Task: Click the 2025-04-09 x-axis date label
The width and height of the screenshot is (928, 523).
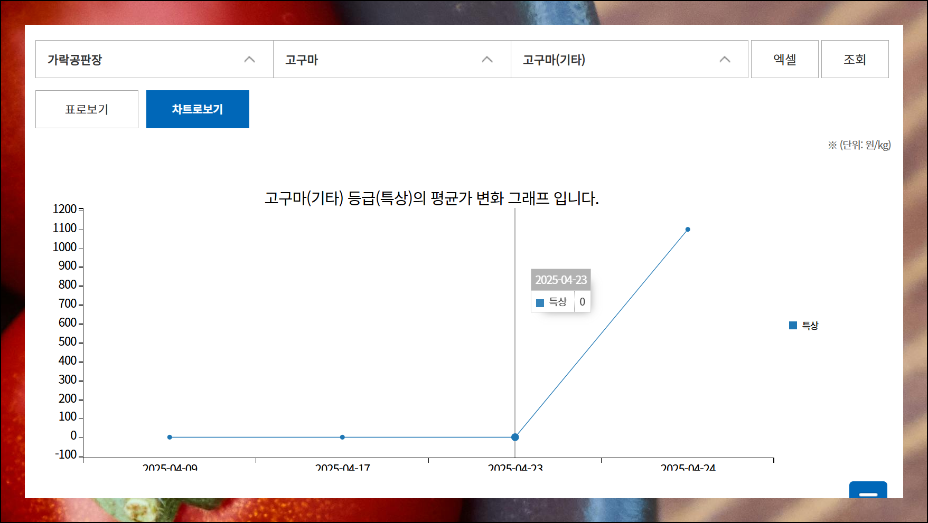Action: 170,468
